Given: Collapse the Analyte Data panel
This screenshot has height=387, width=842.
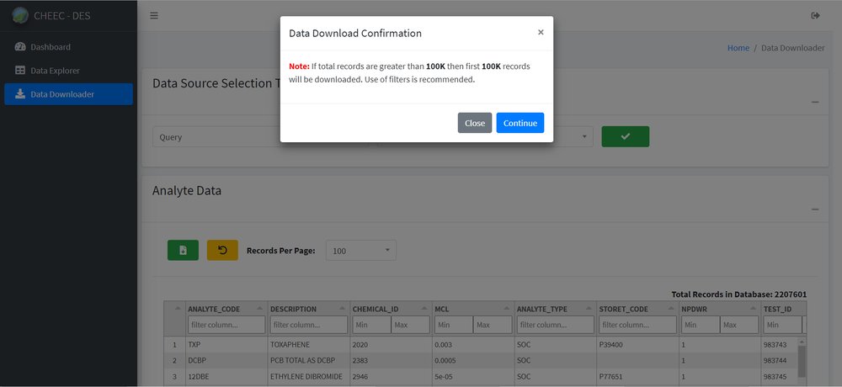Looking at the screenshot, I should click(814, 209).
